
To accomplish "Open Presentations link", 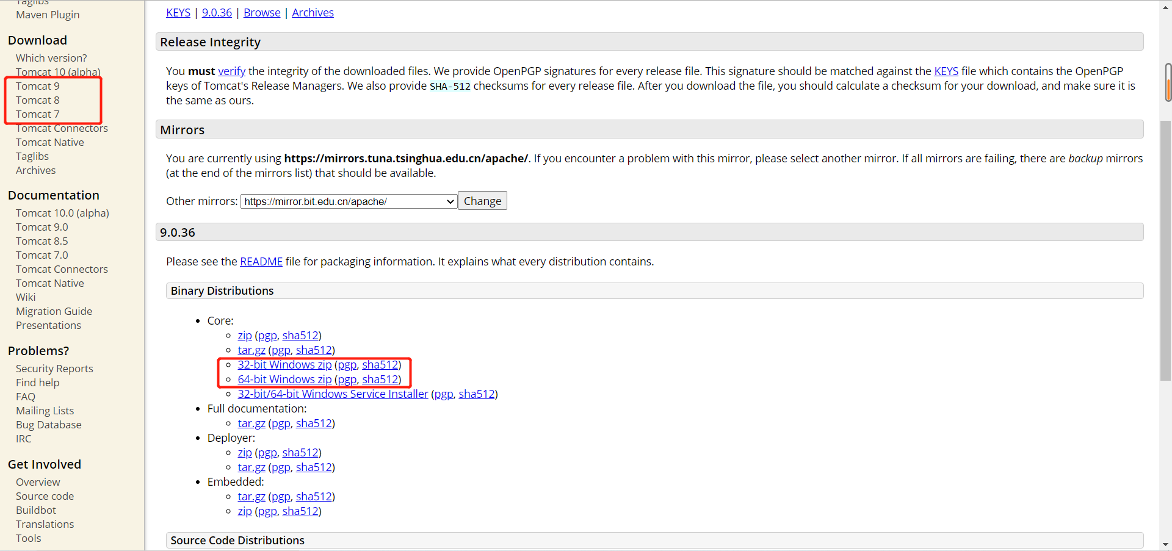I will point(48,325).
